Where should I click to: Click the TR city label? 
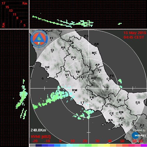pyautogui.click(x=78, y=72)
